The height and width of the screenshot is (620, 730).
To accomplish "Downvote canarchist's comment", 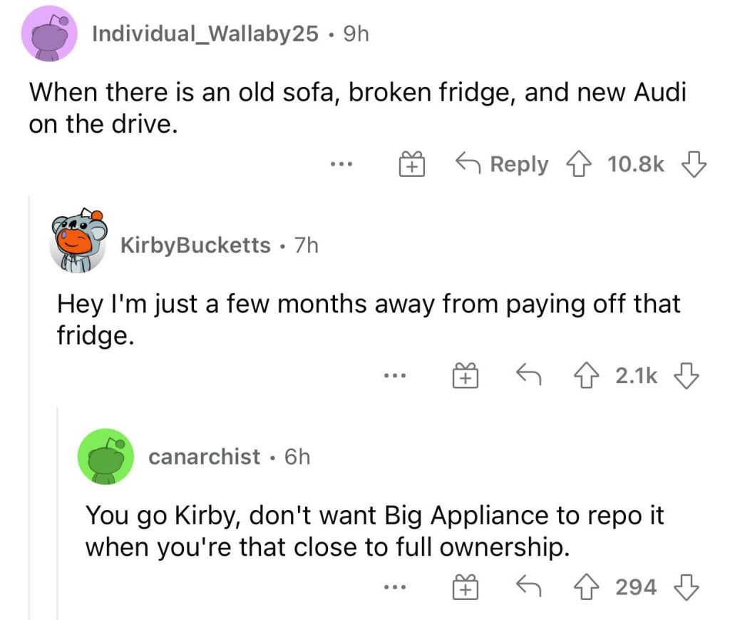I will coord(686,586).
